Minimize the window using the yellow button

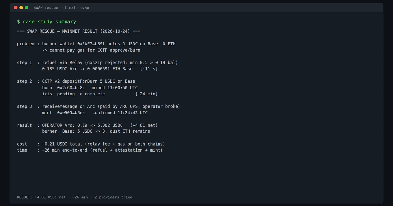(21, 8)
